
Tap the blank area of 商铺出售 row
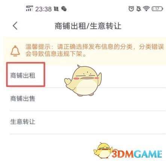(x=100, y=99)
